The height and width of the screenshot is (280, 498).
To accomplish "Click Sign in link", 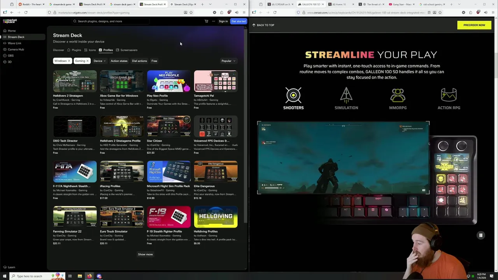I will (223, 21).
